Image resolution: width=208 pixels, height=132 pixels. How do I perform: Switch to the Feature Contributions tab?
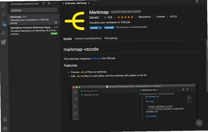[88, 38]
